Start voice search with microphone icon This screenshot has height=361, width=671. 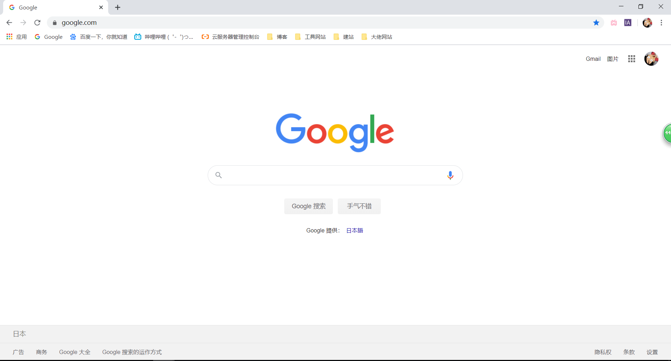click(450, 175)
